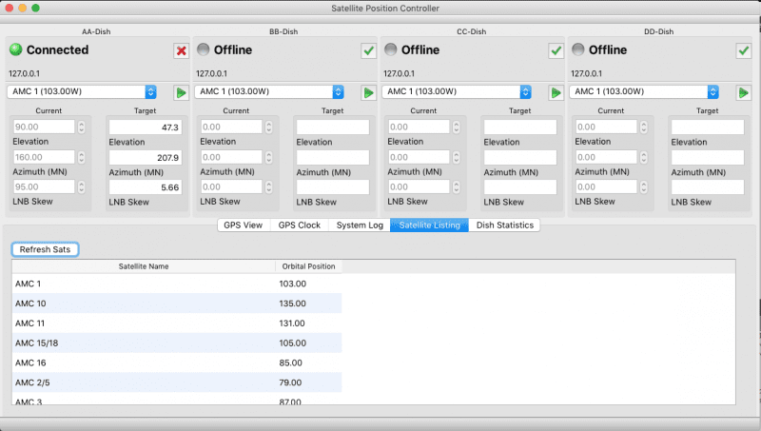Select the AMC 15/18 satellite row
The height and width of the screenshot is (431, 761).
(177, 343)
